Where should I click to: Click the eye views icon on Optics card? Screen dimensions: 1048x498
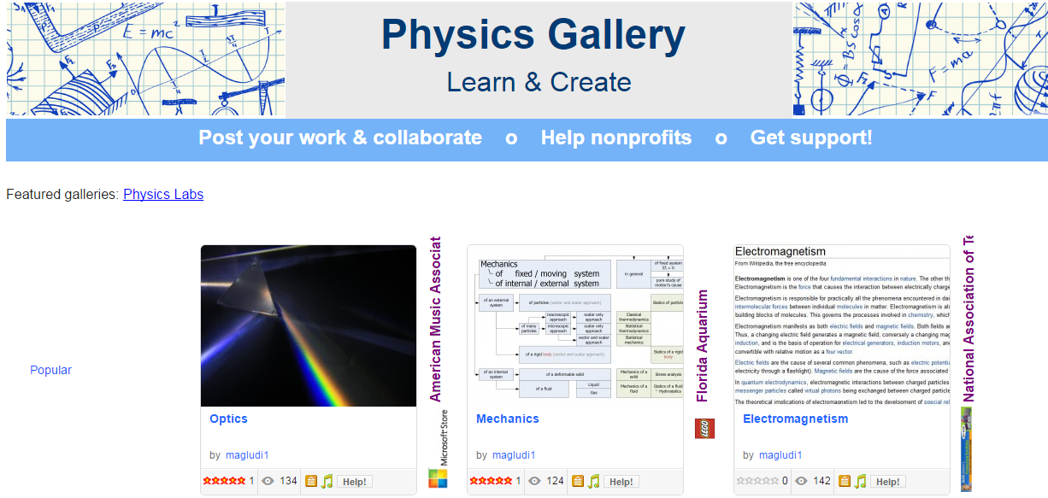pyautogui.click(x=268, y=482)
